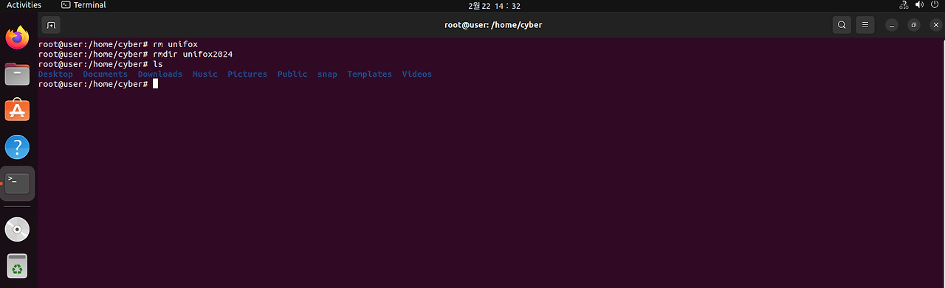Image resolution: width=945 pixels, height=288 pixels.
Task: Open the Files manager in dock
Action: tap(17, 74)
